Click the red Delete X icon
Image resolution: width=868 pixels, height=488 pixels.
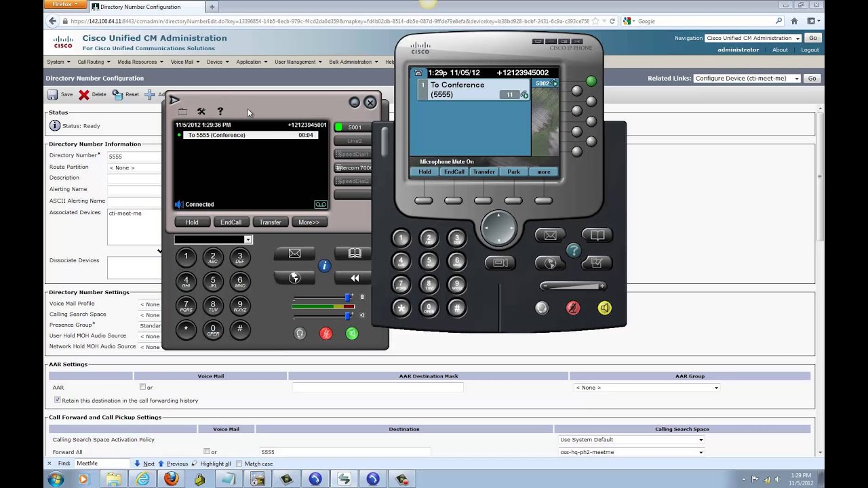click(x=83, y=95)
